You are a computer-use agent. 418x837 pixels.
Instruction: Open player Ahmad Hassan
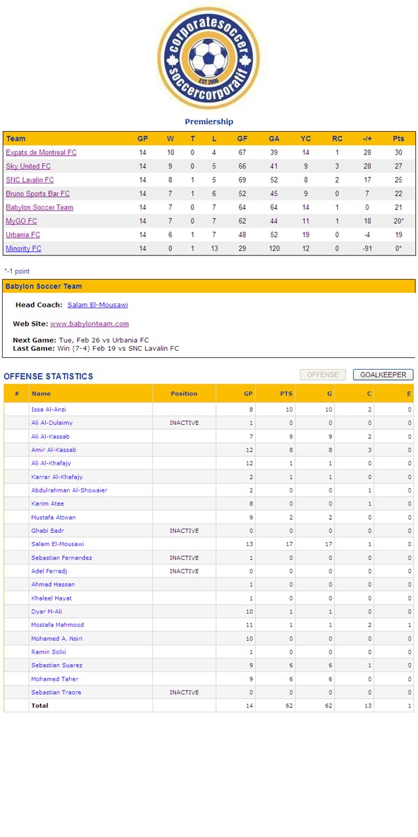53,585
